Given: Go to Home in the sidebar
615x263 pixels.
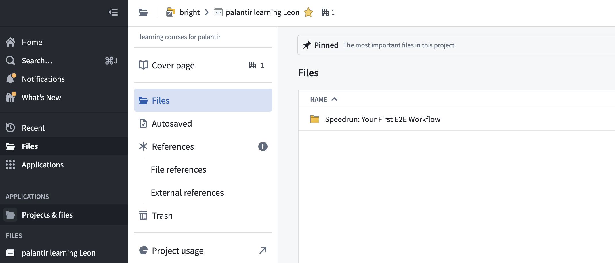Looking at the screenshot, I should pyautogui.click(x=32, y=42).
